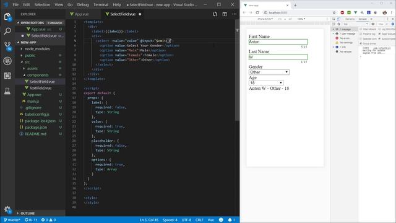Open the Search view in VS Code

[x=7, y=31]
